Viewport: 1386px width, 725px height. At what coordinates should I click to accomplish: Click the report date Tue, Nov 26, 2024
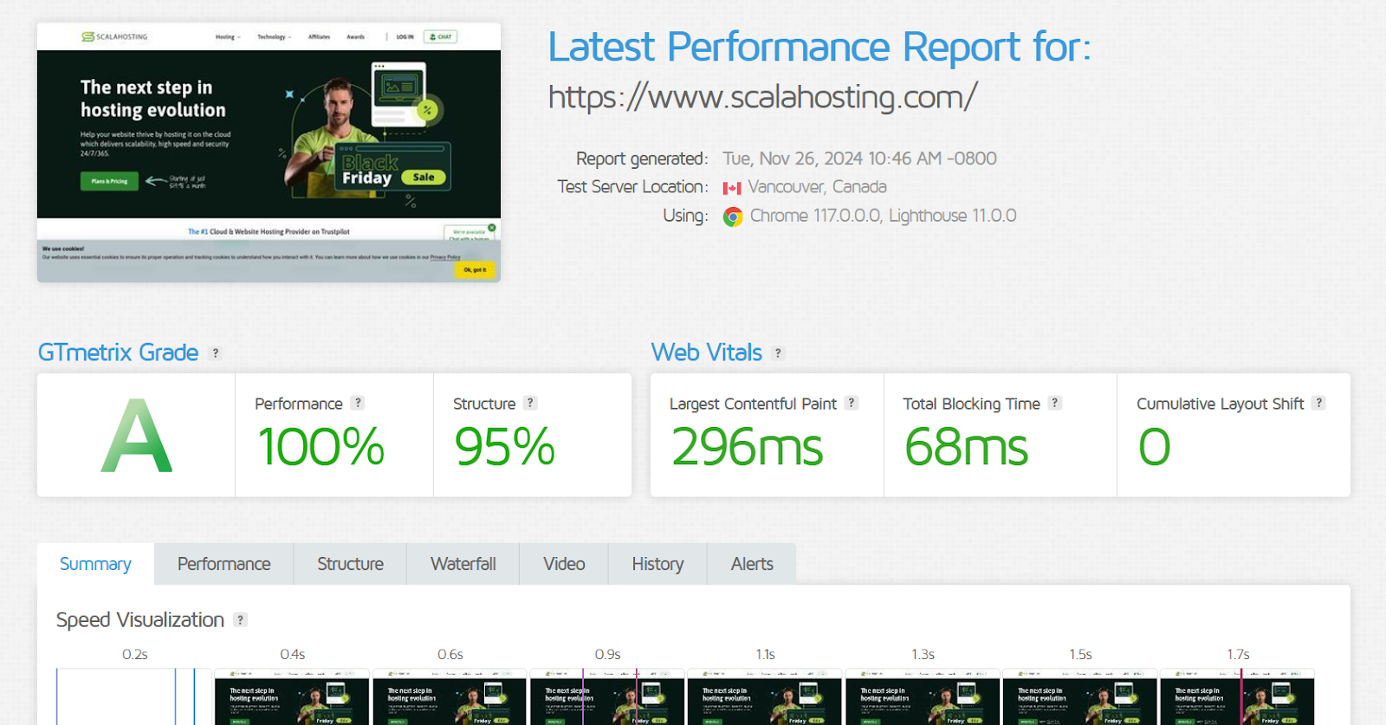pos(860,159)
